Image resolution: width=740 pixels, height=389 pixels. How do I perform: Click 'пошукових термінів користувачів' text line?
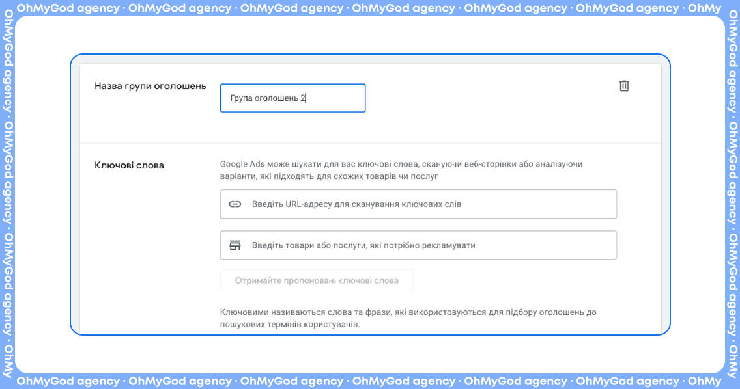coord(289,323)
